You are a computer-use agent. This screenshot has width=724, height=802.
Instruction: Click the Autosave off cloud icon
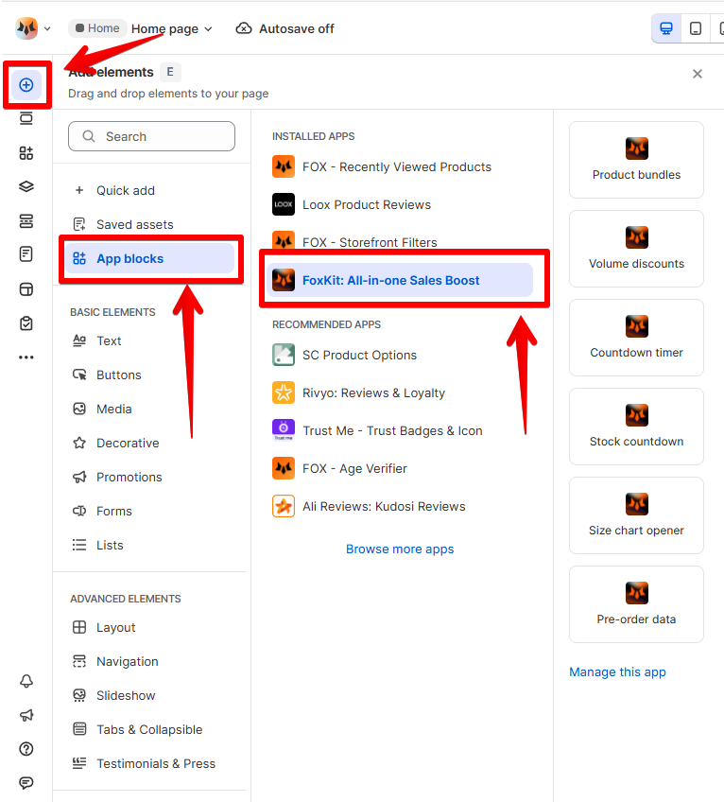[243, 28]
